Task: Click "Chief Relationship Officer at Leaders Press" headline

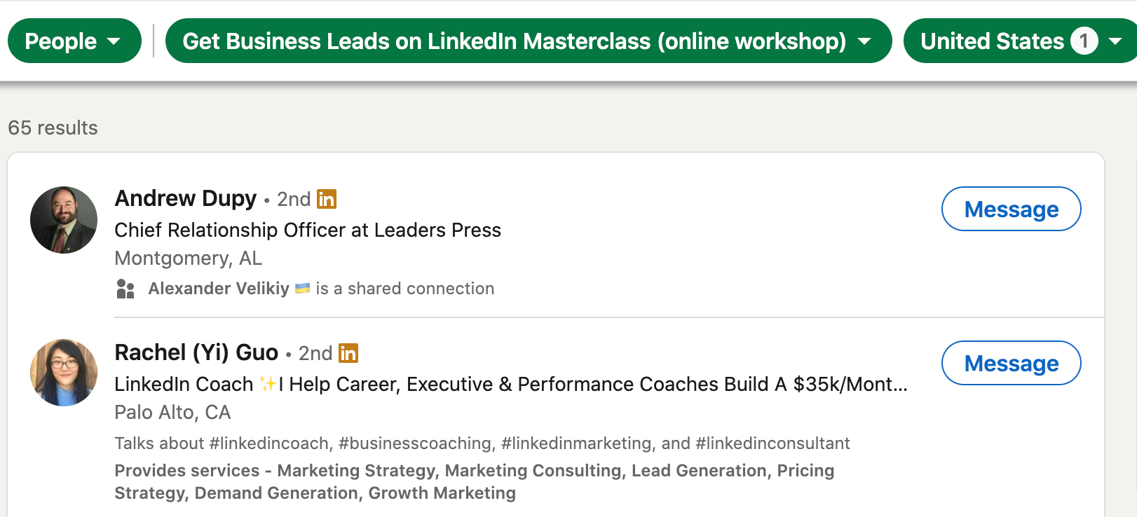Action: 308,230
